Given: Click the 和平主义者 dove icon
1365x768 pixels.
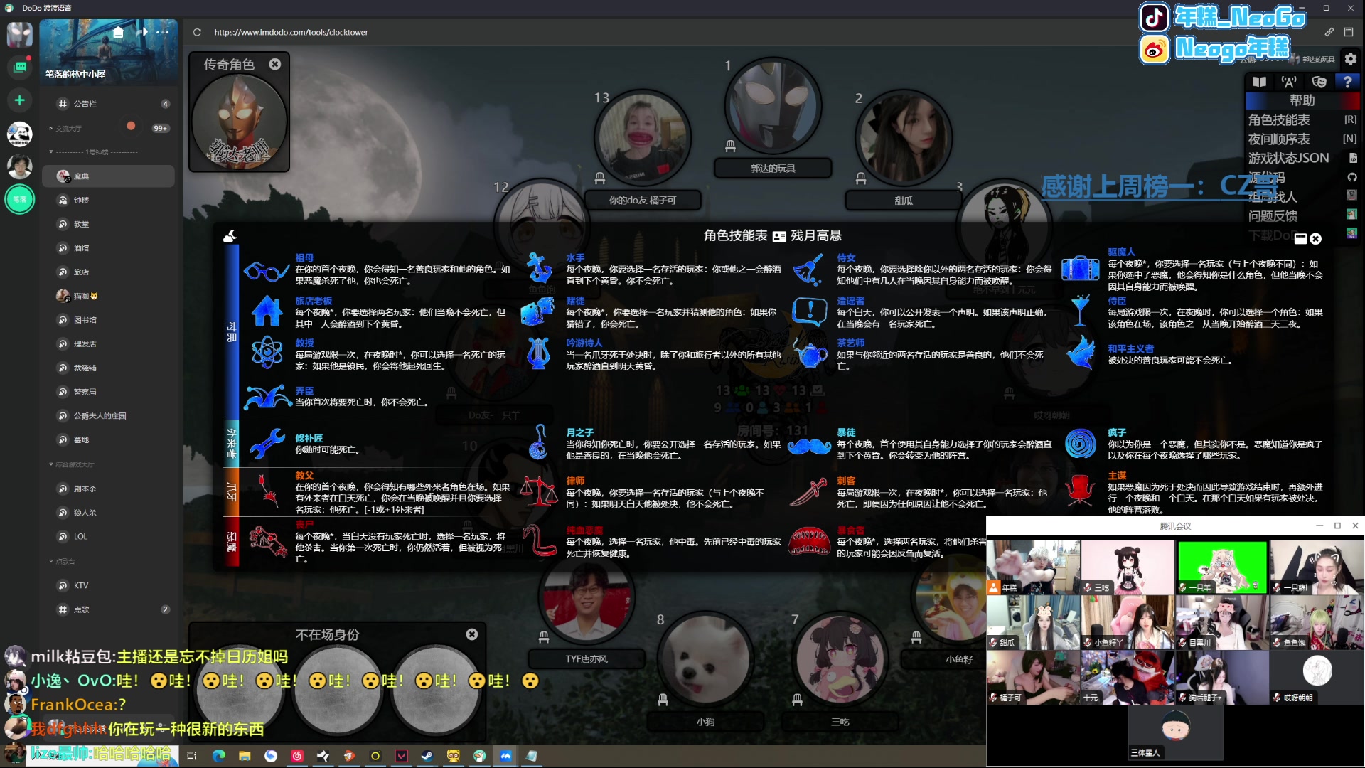Looking at the screenshot, I should click(x=1081, y=353).
